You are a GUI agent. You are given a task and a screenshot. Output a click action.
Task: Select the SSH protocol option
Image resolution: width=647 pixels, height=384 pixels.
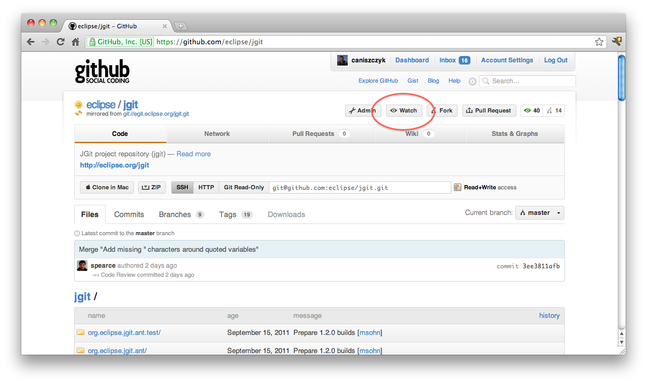[x=182, y=187]
